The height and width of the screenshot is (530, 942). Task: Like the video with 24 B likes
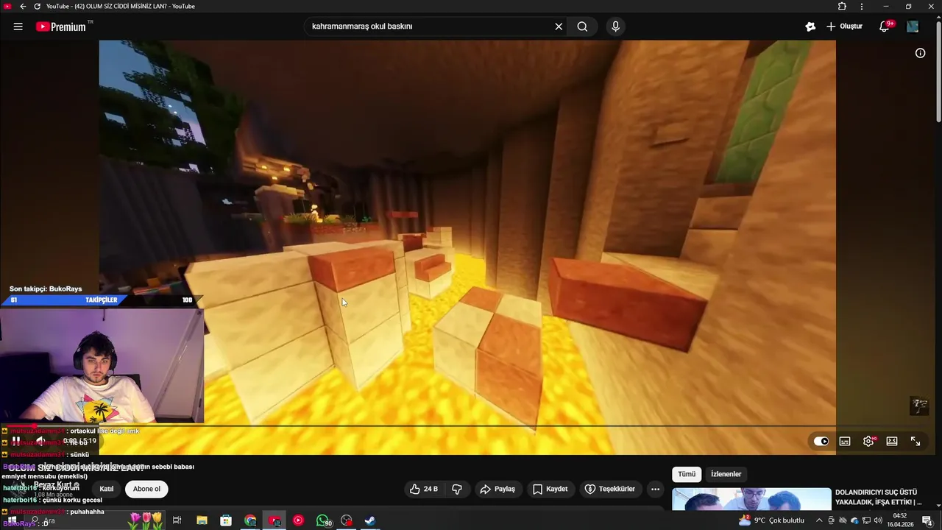click(424, 489)
